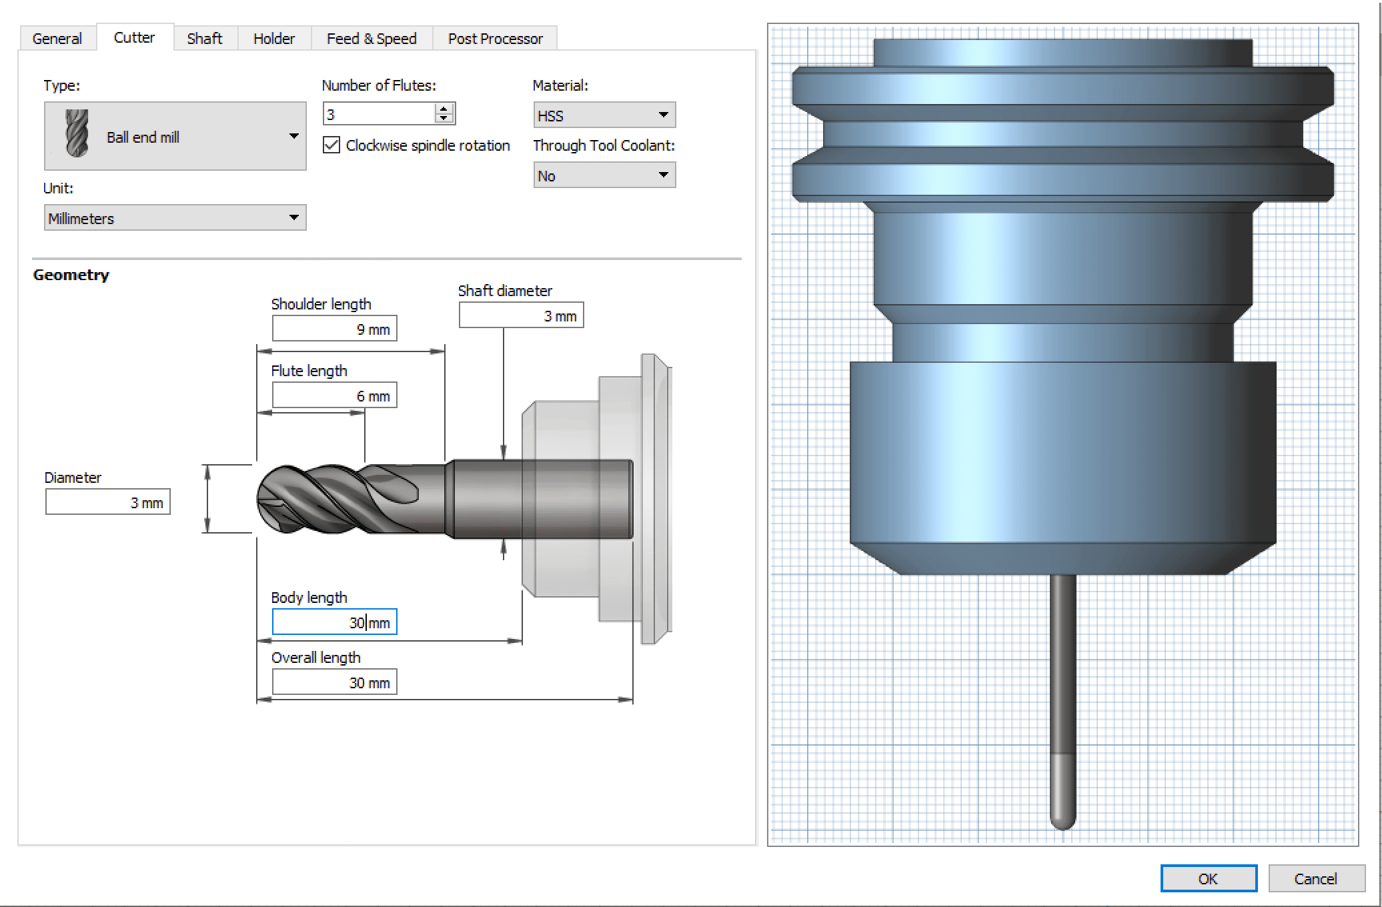The width and height of the screenshot is (1382, 907).
Task: Click the Shoulder length input field
Action: pyautogui.click(x=334, y=329)
